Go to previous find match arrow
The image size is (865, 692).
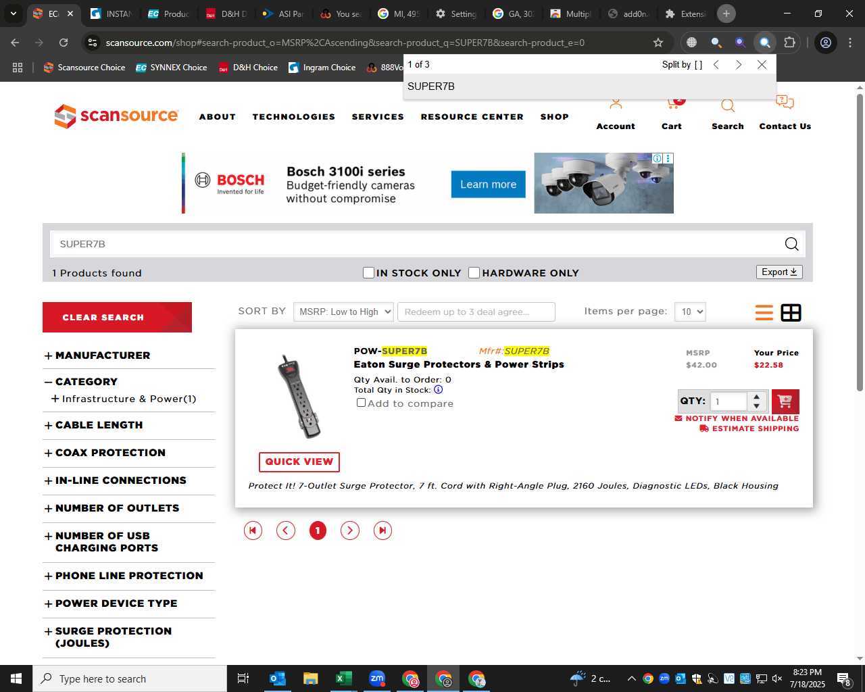coord(716,64)
